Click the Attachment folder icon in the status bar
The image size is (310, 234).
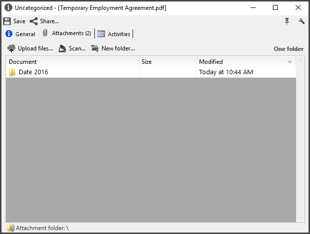coord(10,228)
